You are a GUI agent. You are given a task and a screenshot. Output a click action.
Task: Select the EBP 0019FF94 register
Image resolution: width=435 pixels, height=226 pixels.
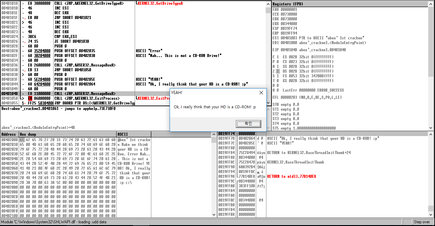tap(285, 33)
